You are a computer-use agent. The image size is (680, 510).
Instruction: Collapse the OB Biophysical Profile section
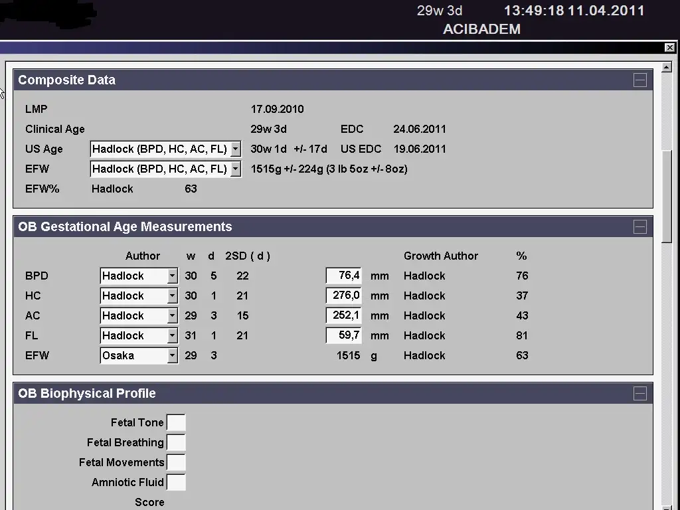pos(639,394)
